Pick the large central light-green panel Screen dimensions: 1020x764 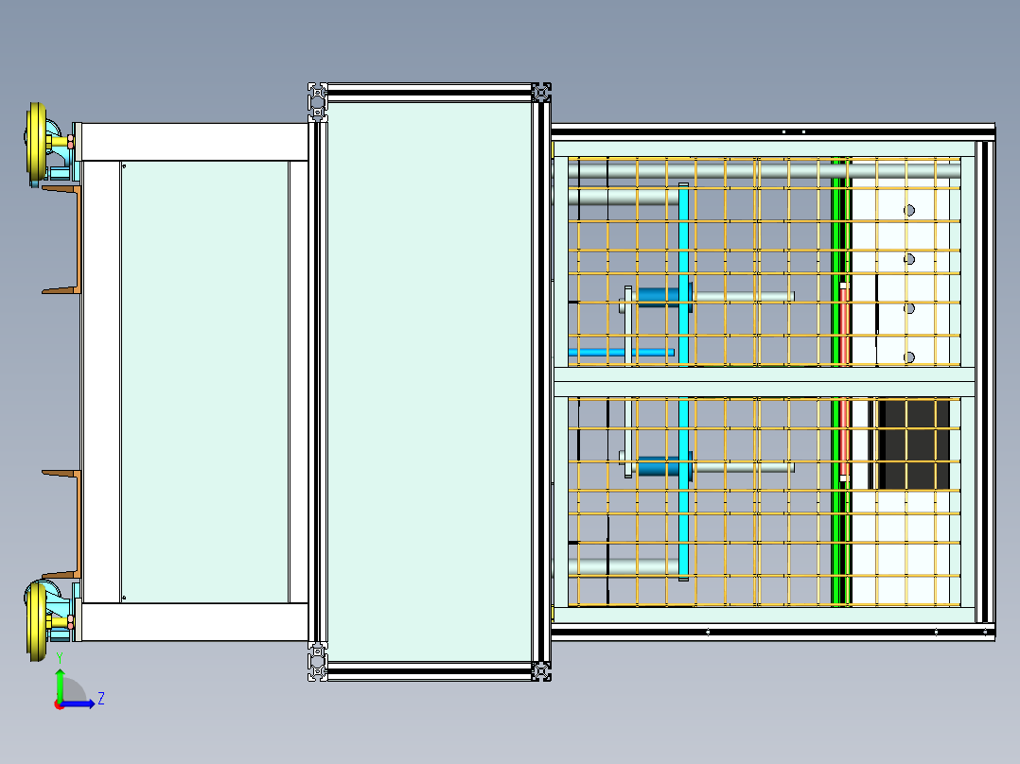[x=430, y=382]
